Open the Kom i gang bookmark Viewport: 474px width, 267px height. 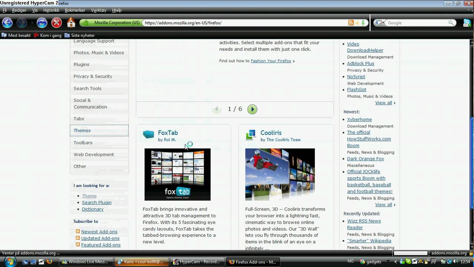(47, 35)
